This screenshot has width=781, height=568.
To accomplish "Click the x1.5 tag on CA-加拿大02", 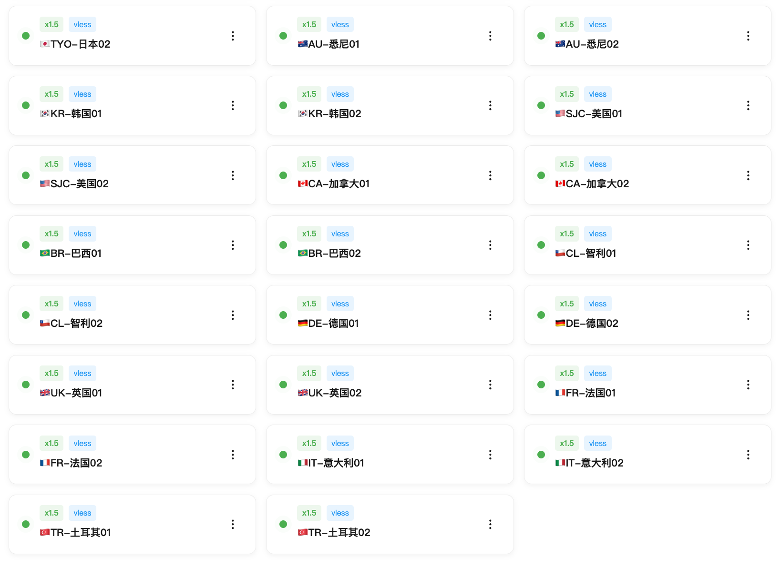I will (x=567, y=164).
